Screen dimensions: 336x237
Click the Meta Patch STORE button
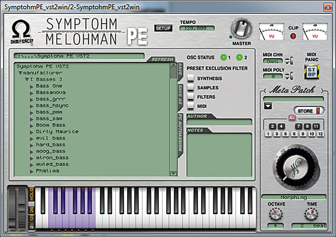[309, 111]
